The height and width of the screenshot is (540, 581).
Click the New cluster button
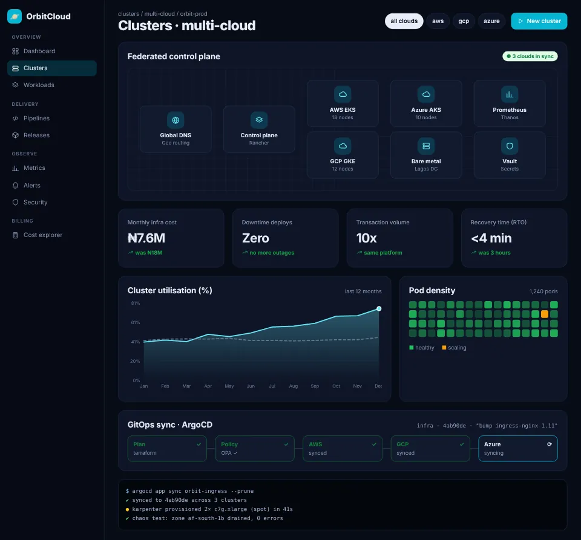(x=539, y=21)
